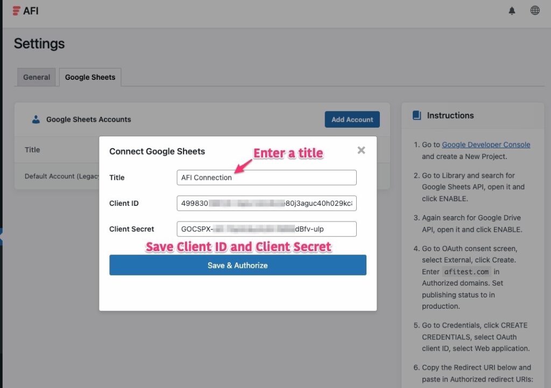Click the Instructions book icon

click(416, 115)
